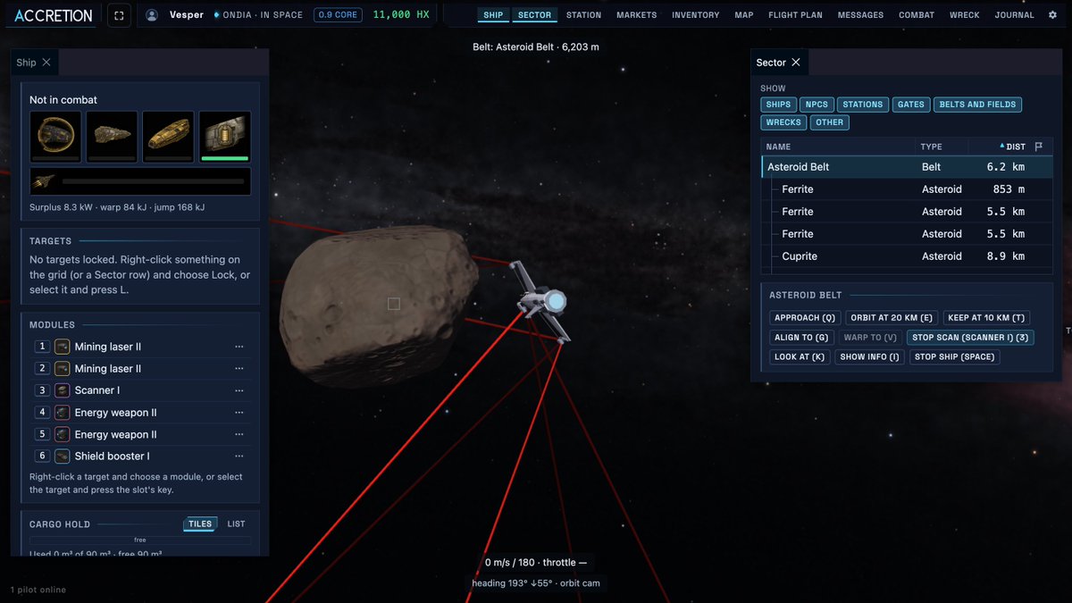
Task: Toggle the Stations filter
Action: 863,105
